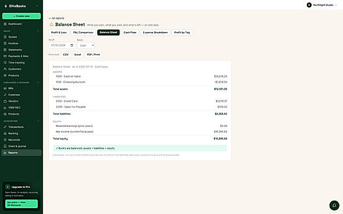
Task: Open the Profit by Tag tab
Action: tap(182, 33)
